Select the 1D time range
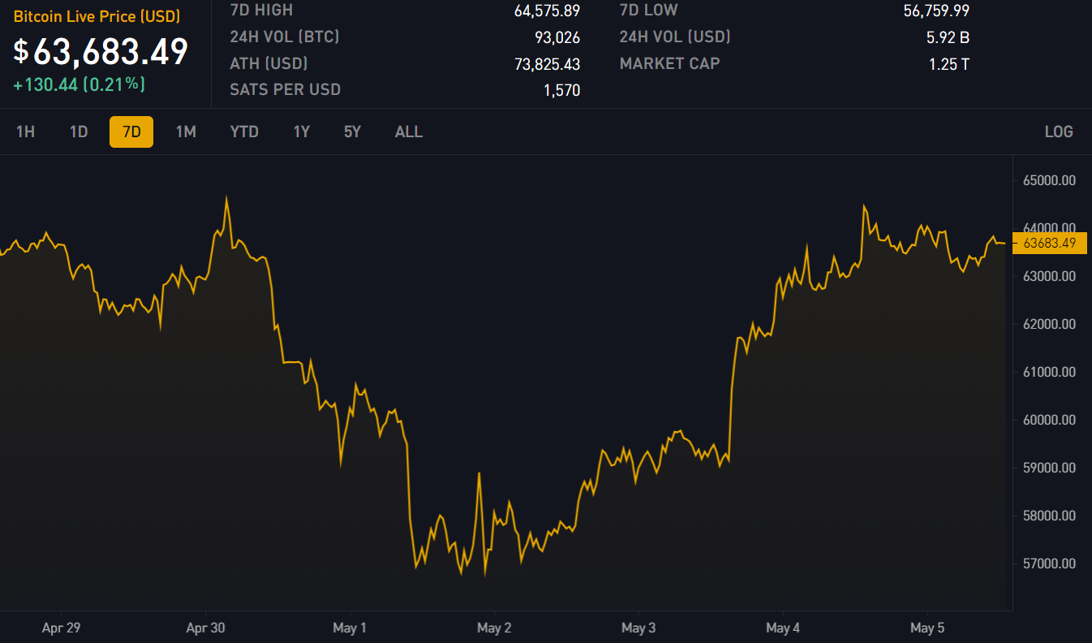 coord(79,132)
